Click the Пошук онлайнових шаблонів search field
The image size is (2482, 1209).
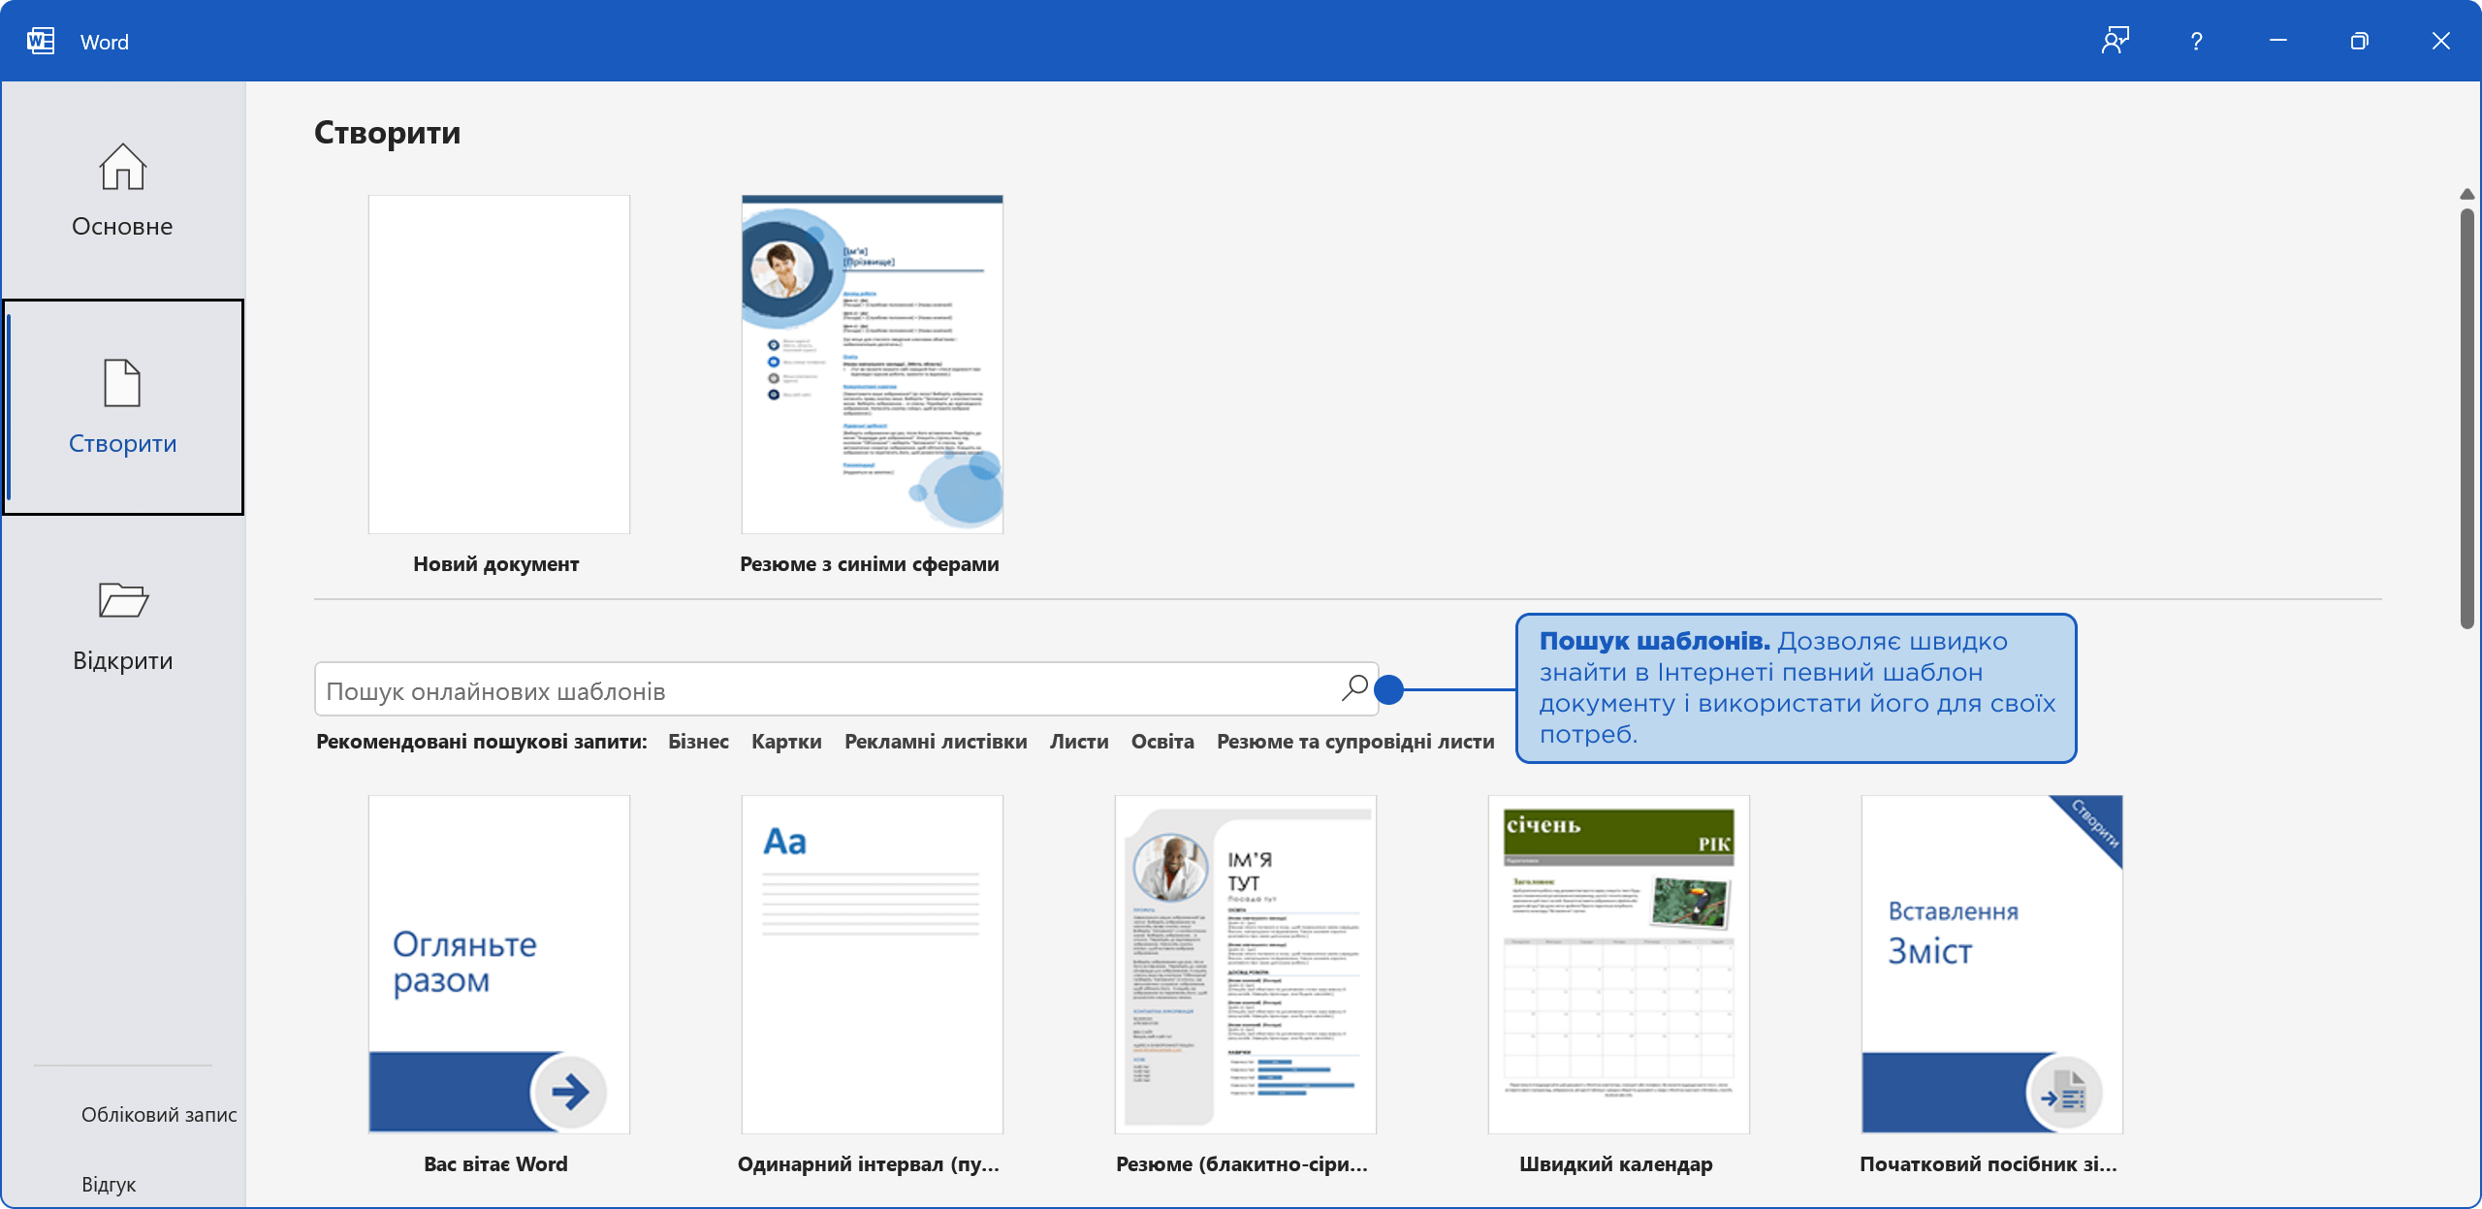point(824,690)
